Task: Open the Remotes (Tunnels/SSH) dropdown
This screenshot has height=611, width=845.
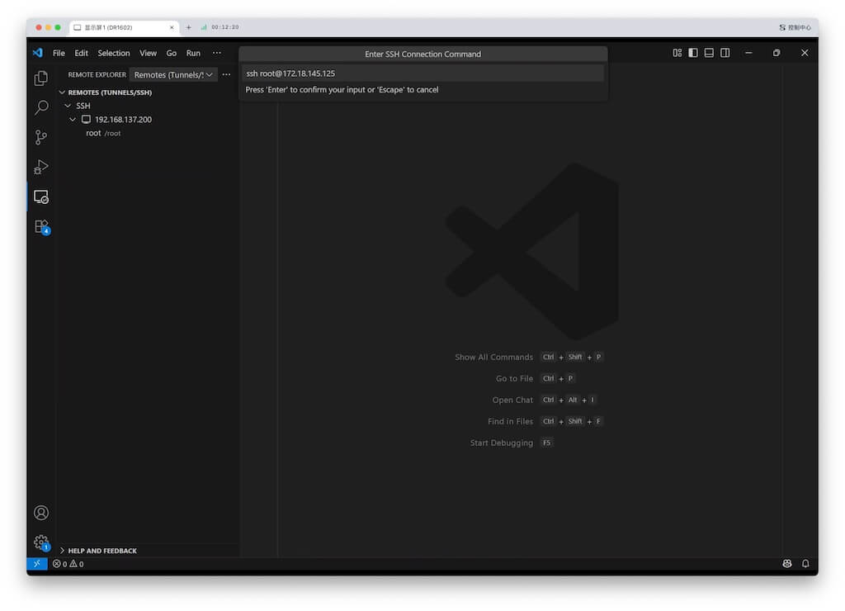Action: point(174,74)
